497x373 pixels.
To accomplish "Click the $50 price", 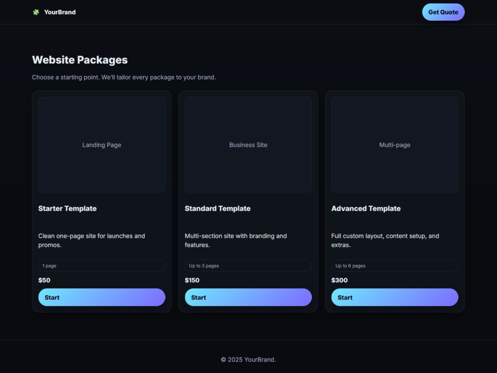I will coord(44,280).
